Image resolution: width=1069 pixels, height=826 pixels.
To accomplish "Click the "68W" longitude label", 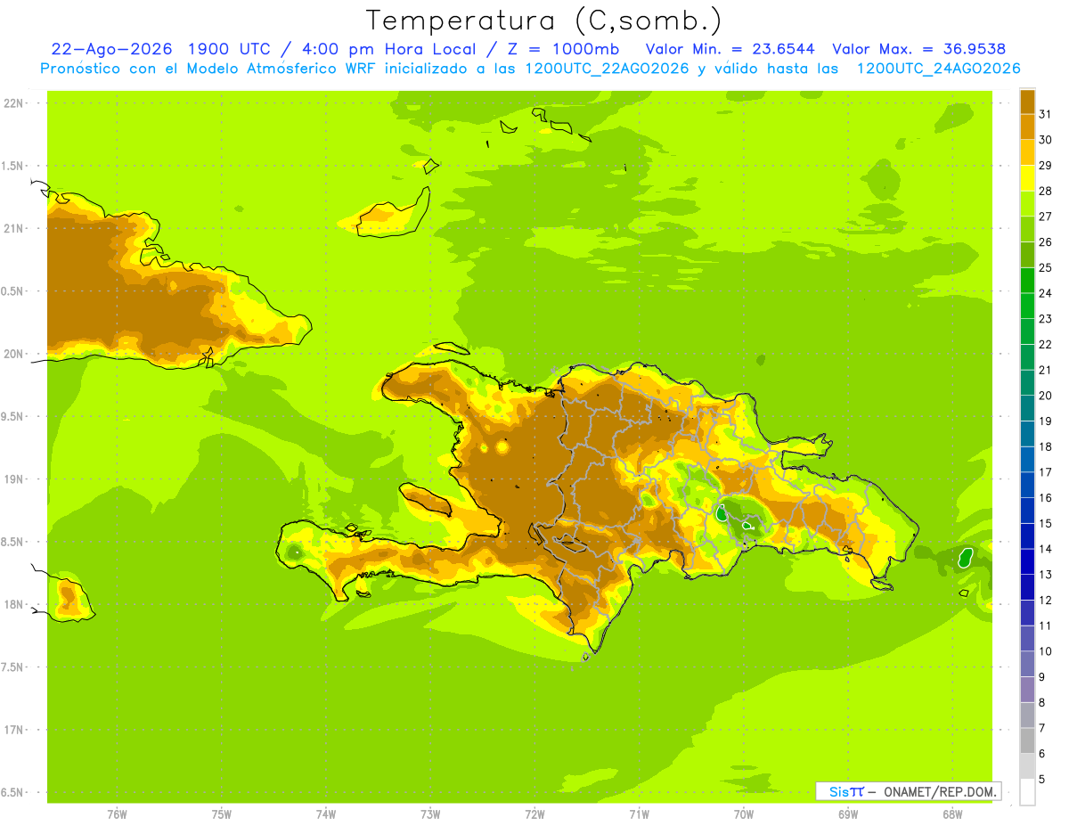I will point(952,814).
